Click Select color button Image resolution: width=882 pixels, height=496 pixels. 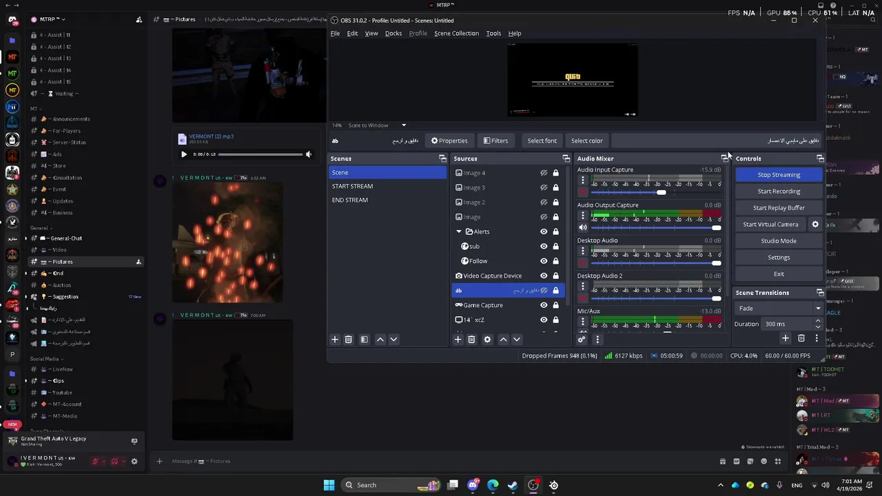tap(587, 141)
